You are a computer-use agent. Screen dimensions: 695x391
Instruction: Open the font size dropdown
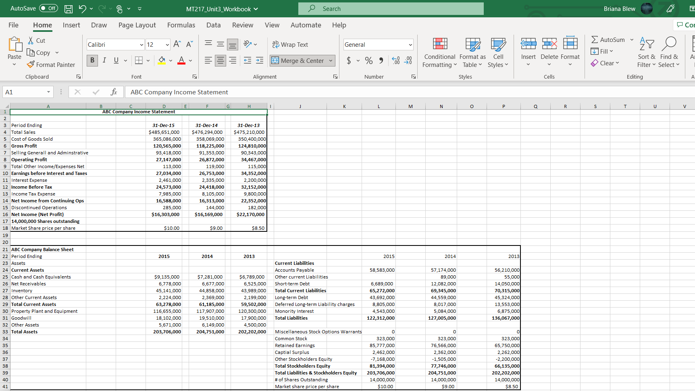pos(167,44)
